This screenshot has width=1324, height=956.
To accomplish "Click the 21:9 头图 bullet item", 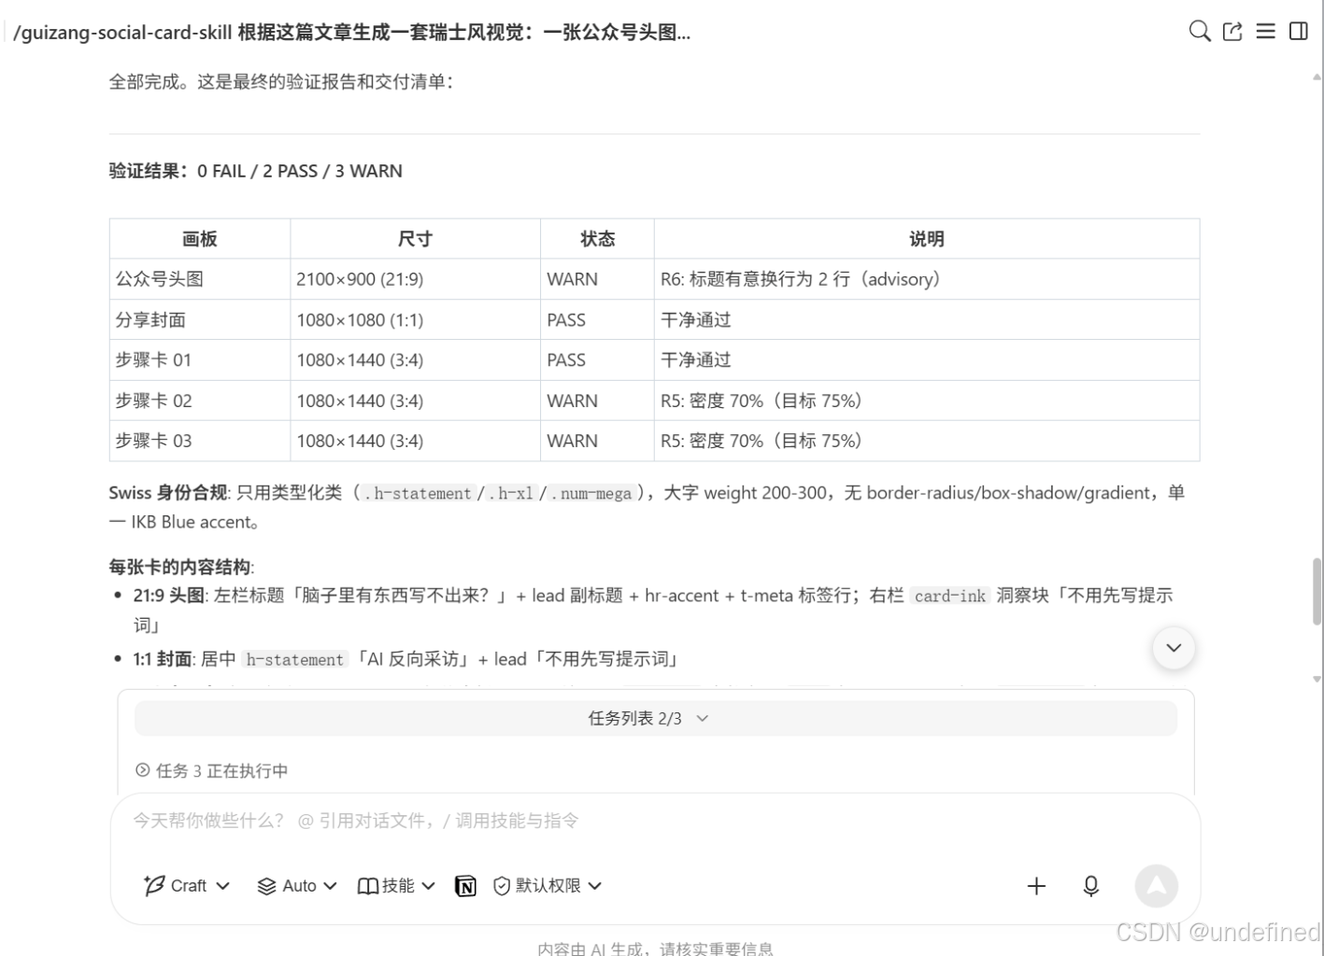I will tap(652, 610).
